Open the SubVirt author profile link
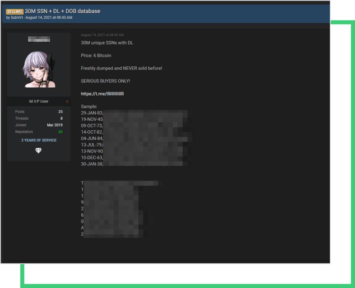 (x=17, y=18)
